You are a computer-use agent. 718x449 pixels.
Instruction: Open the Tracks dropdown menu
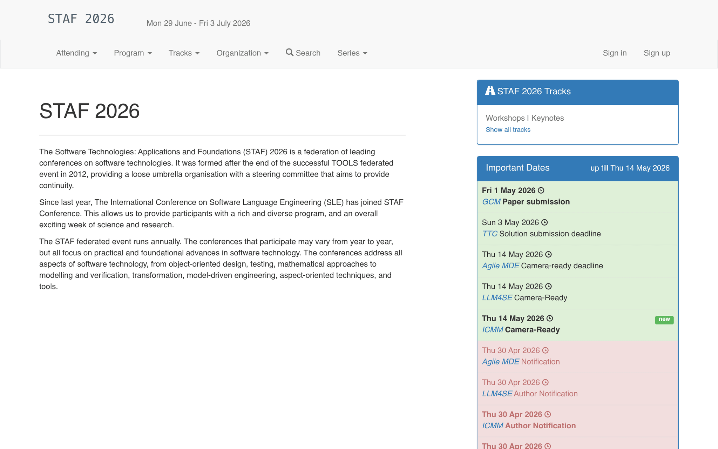tap(184, 53)
